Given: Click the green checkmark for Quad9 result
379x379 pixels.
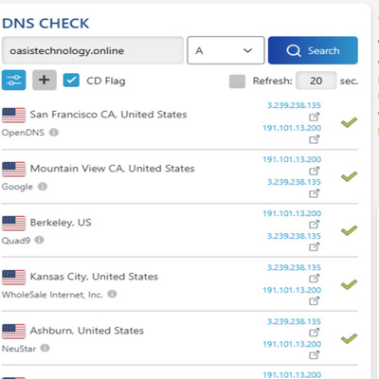Looking at the screenshot, I should coord(349,230).
